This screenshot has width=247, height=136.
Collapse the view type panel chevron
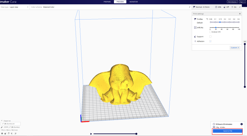point(28,7)
